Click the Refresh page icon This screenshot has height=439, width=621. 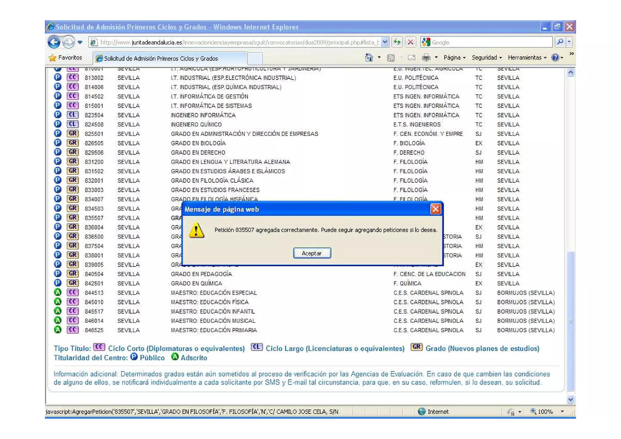(x=397, y=42)
